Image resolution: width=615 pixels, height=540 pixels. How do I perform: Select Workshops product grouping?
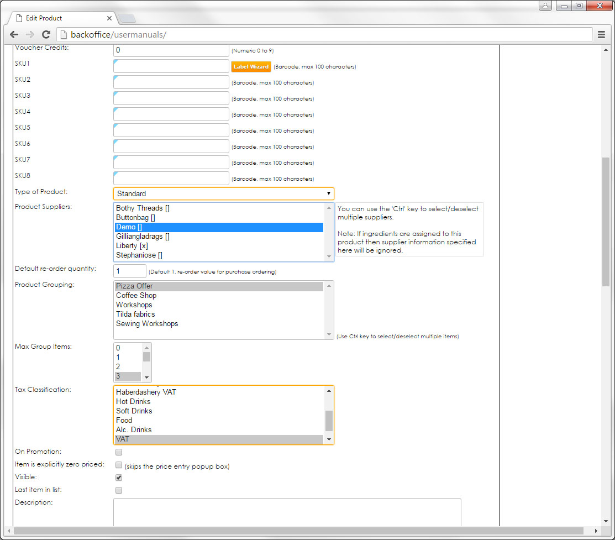coord(219,305)
